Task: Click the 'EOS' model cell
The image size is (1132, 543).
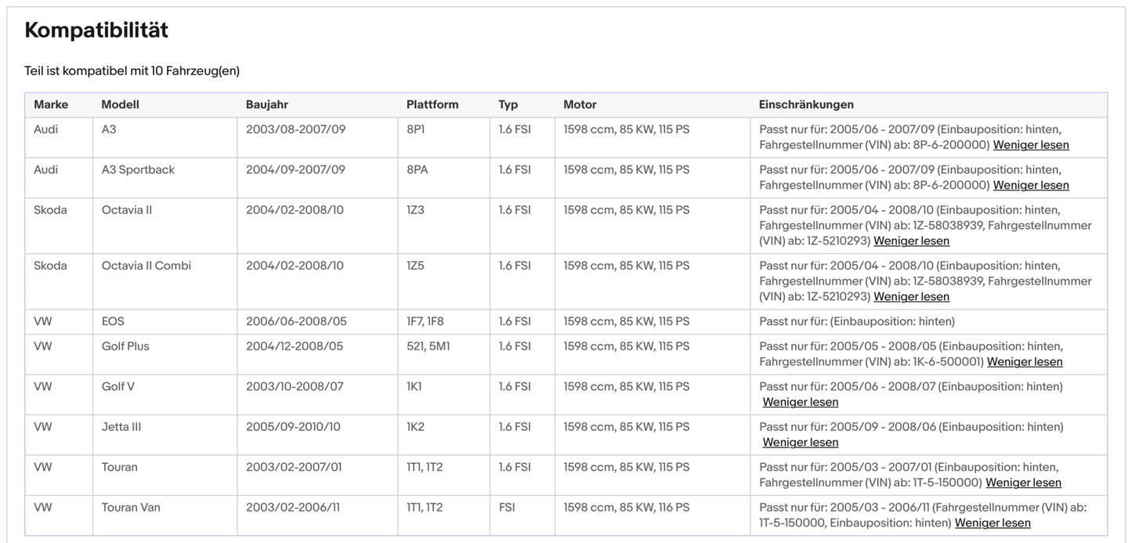Action: 113,321
